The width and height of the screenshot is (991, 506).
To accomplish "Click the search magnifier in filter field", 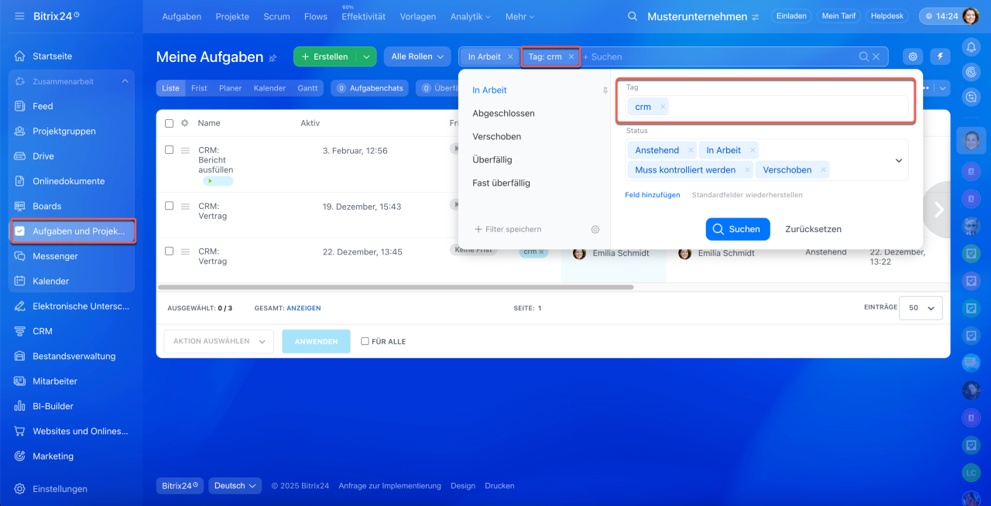I will pyautogui.click(x=864, y=56).
